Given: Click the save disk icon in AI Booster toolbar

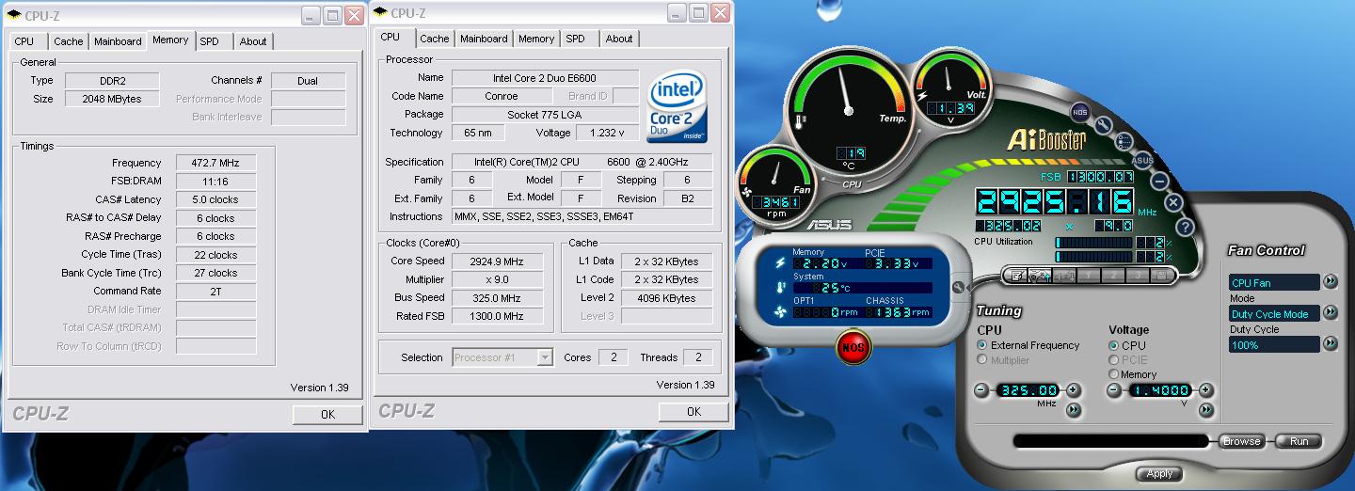Looking at the screenshot, I should (x=1162, y=276).
